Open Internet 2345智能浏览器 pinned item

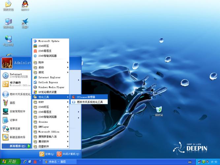tap(16, 76)
